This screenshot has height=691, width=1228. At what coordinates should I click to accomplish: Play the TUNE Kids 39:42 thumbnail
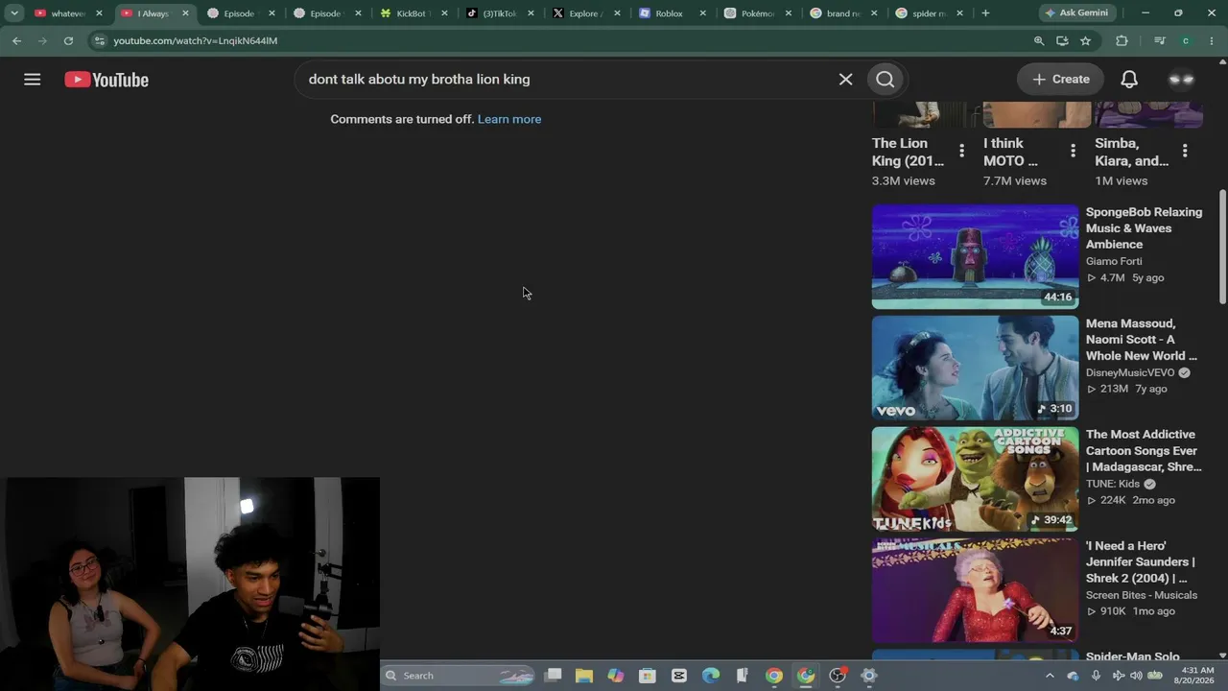[x=975, y=479]
